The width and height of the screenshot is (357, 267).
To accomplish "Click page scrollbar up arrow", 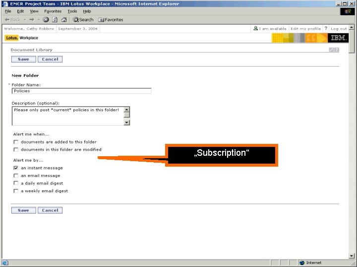I will 352,27.
